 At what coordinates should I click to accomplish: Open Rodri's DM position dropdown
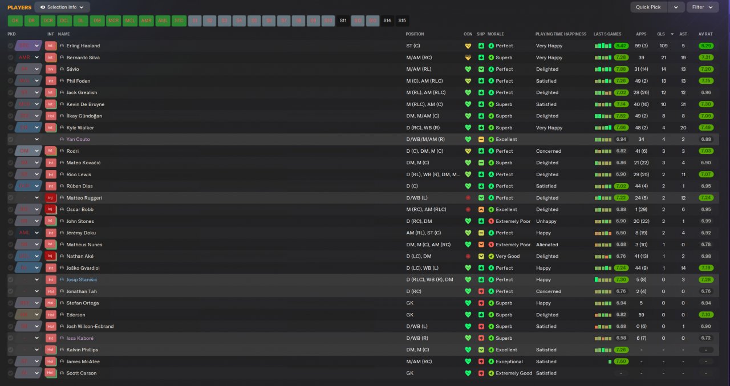pos(29,151)
